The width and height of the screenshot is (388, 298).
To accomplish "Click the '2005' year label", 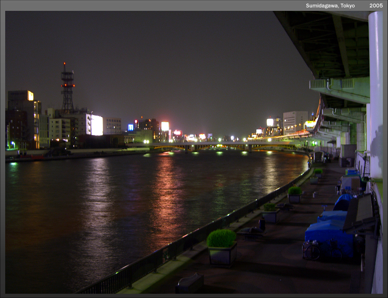I will tap(376, 6).
